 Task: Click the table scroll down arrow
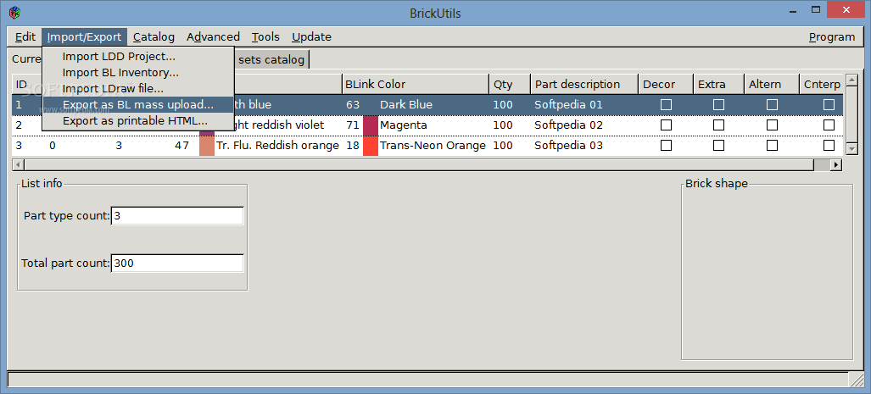(x=851, y=149)
